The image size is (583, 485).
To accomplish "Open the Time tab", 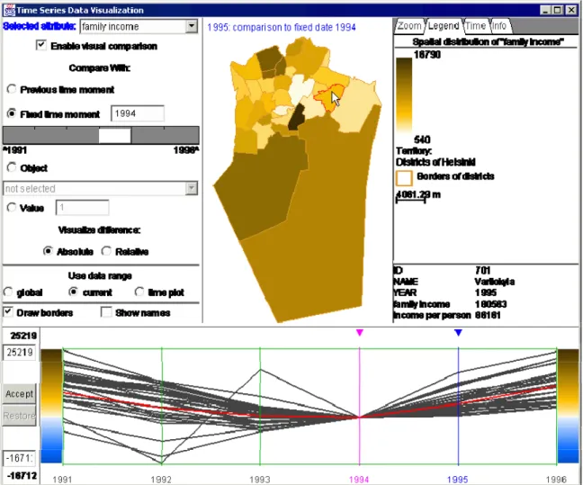I will (x=475, y=26).
